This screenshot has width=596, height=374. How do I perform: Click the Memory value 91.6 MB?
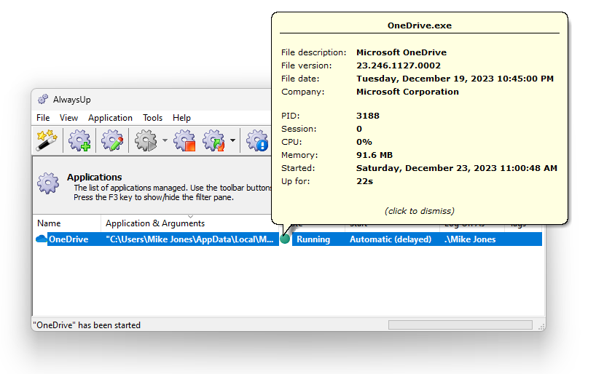(x=375, y=155)
